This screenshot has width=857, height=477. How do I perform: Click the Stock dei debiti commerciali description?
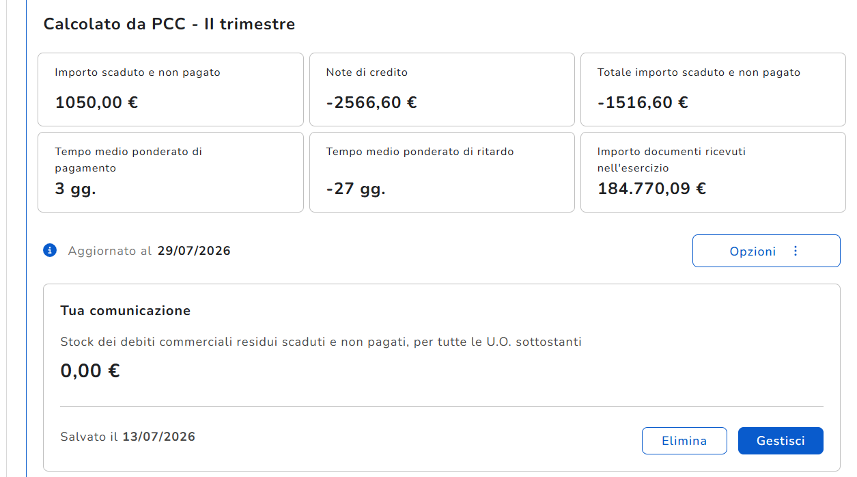pos(321,342)
